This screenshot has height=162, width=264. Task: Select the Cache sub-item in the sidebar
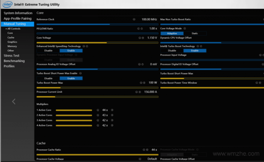click(11, 37)
